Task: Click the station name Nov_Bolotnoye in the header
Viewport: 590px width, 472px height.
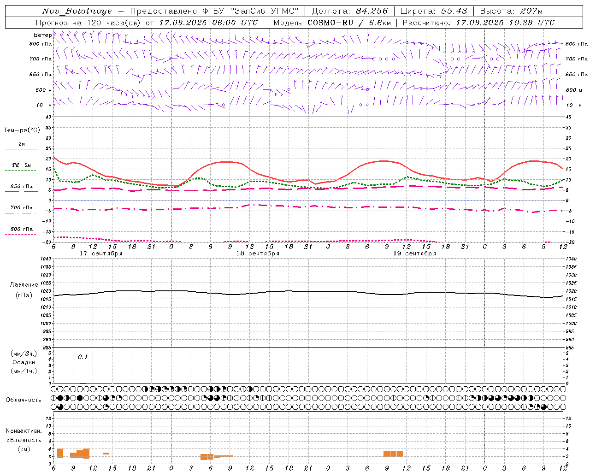Action: click(x=77, y=11)
